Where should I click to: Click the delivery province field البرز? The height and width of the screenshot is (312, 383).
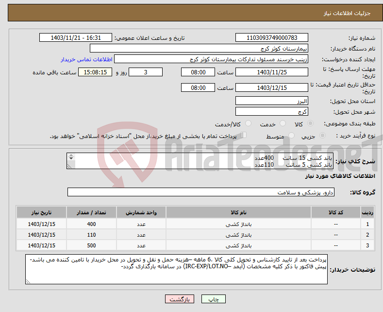tap(272, 101)
